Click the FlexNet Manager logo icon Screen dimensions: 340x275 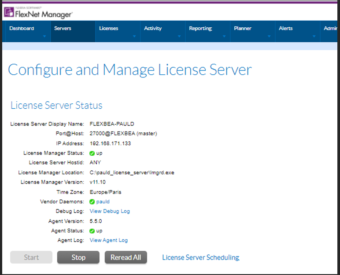click(9, 12)
